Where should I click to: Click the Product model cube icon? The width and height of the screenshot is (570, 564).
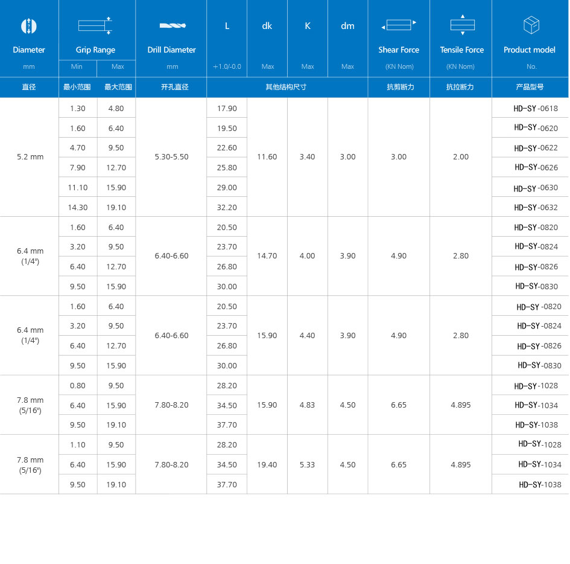[531, 25]
